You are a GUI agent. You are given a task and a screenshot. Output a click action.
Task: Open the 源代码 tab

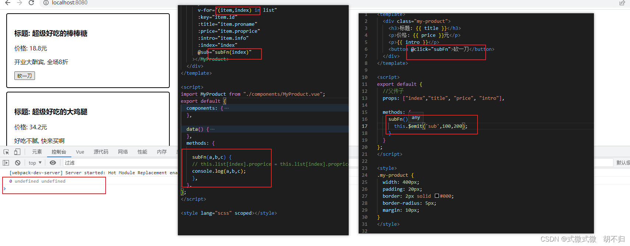point(101,152)
